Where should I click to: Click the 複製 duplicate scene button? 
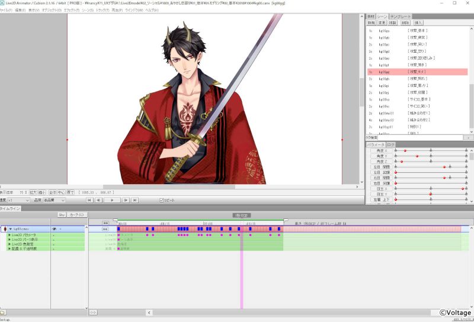coord(392,22)
